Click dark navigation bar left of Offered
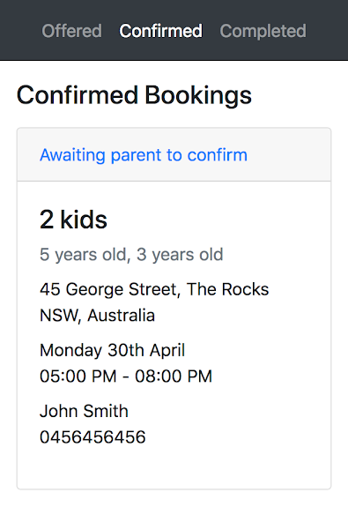Screen dimensions: 348x522 coord(20,31)
